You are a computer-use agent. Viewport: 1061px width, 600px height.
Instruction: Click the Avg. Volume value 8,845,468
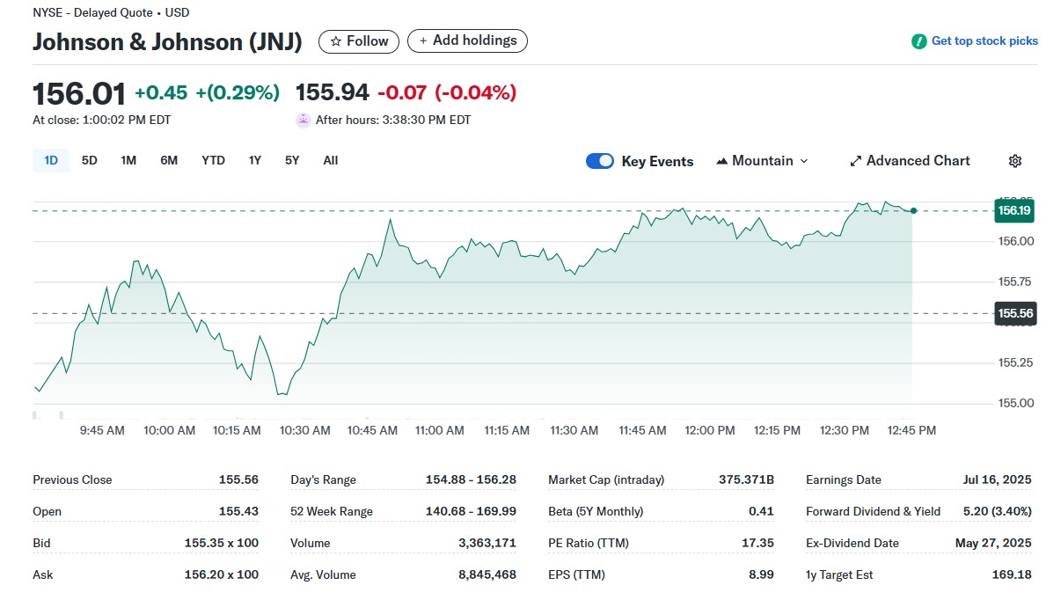coord(487,574)
